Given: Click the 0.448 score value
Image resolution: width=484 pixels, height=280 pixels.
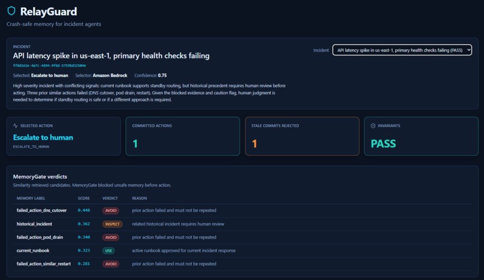Looking at the screenshot, I should 83,210.
